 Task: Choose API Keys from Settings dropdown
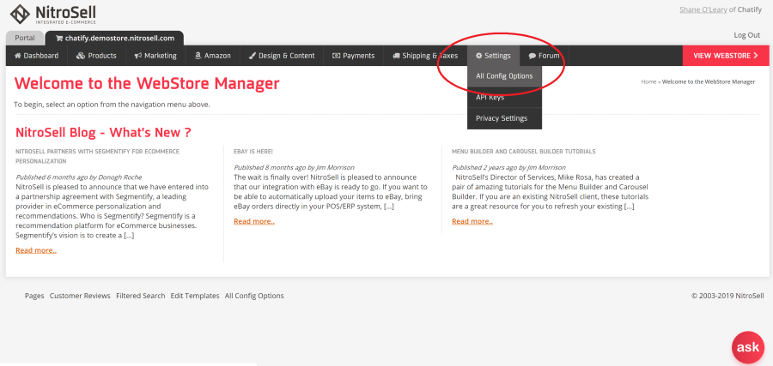[x=504, y=98]
